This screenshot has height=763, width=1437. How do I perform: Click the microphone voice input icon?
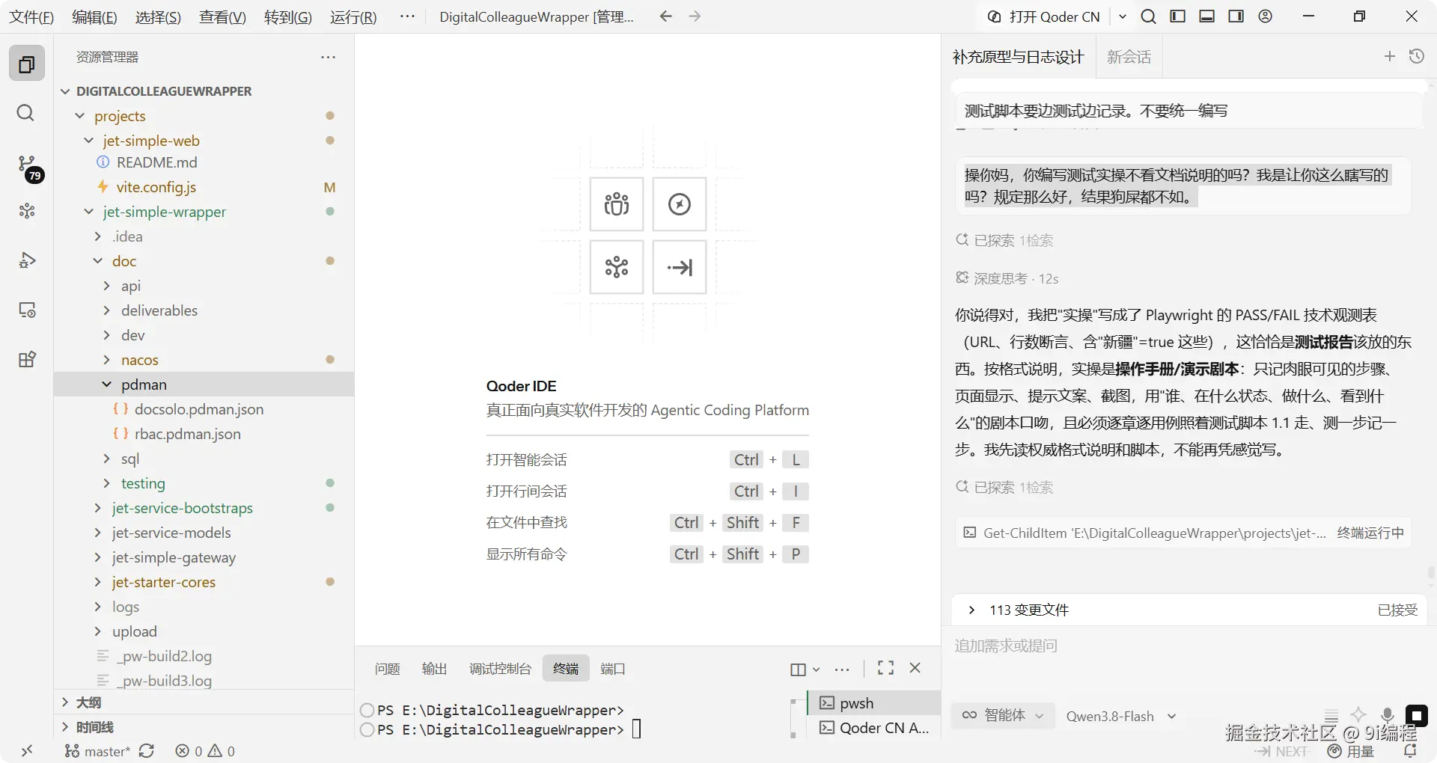[x=1387, y=715]
